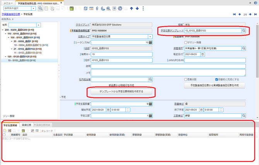Collapse the 100 - I0101_品目0101 tree node
Image resolution: width=259 pixels, height=165 pixels.
(x=9, y=37)
